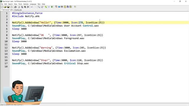Screen dimensions: 189x106
Task: Click the Undo arrow icon
Action: point(32,7)
